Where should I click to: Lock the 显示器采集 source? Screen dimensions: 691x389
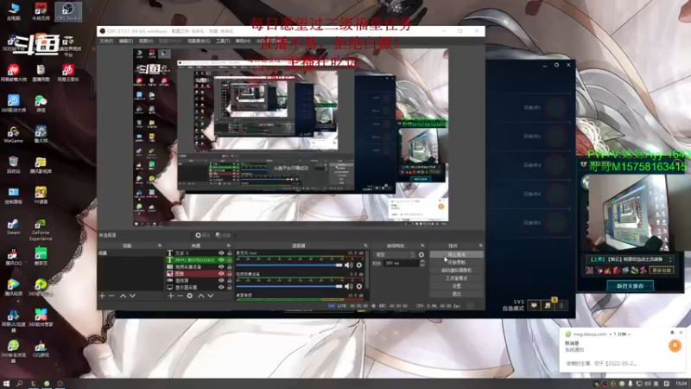229,287
